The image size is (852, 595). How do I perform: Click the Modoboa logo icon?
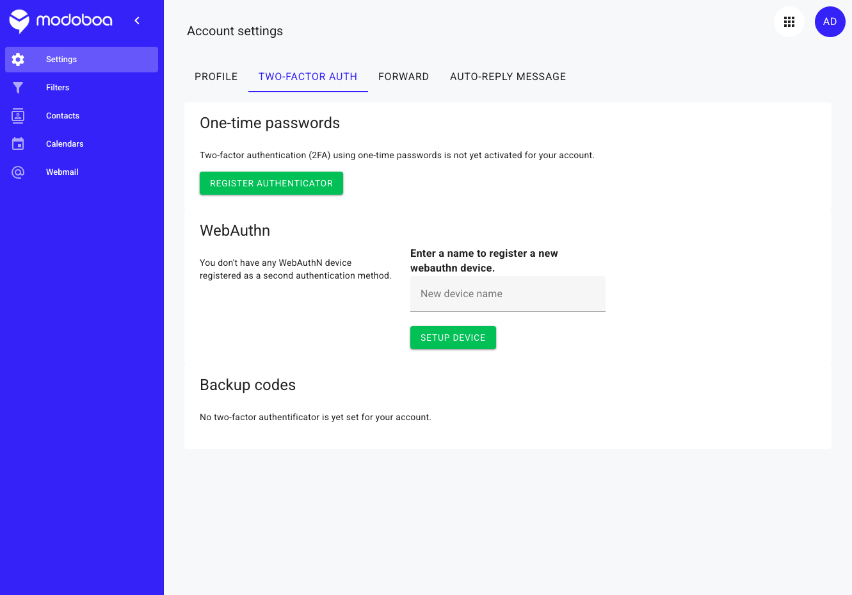(x=19, y=21)
